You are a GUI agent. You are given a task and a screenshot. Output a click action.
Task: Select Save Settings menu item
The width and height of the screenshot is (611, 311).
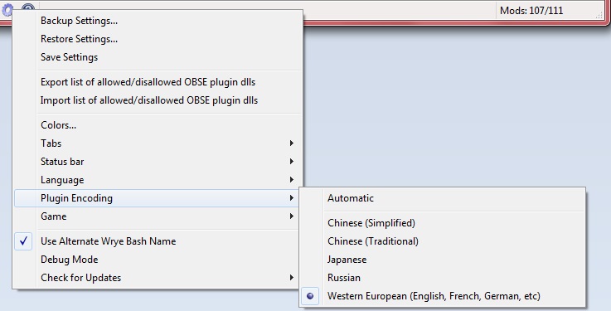[158, 57]
